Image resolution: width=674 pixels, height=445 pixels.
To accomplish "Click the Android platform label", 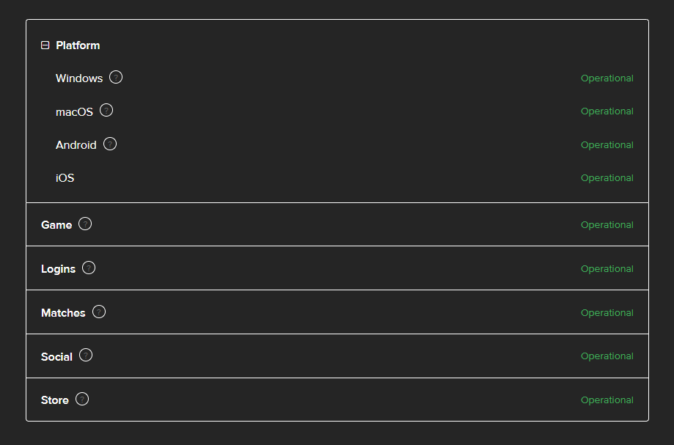I will 76,145.
